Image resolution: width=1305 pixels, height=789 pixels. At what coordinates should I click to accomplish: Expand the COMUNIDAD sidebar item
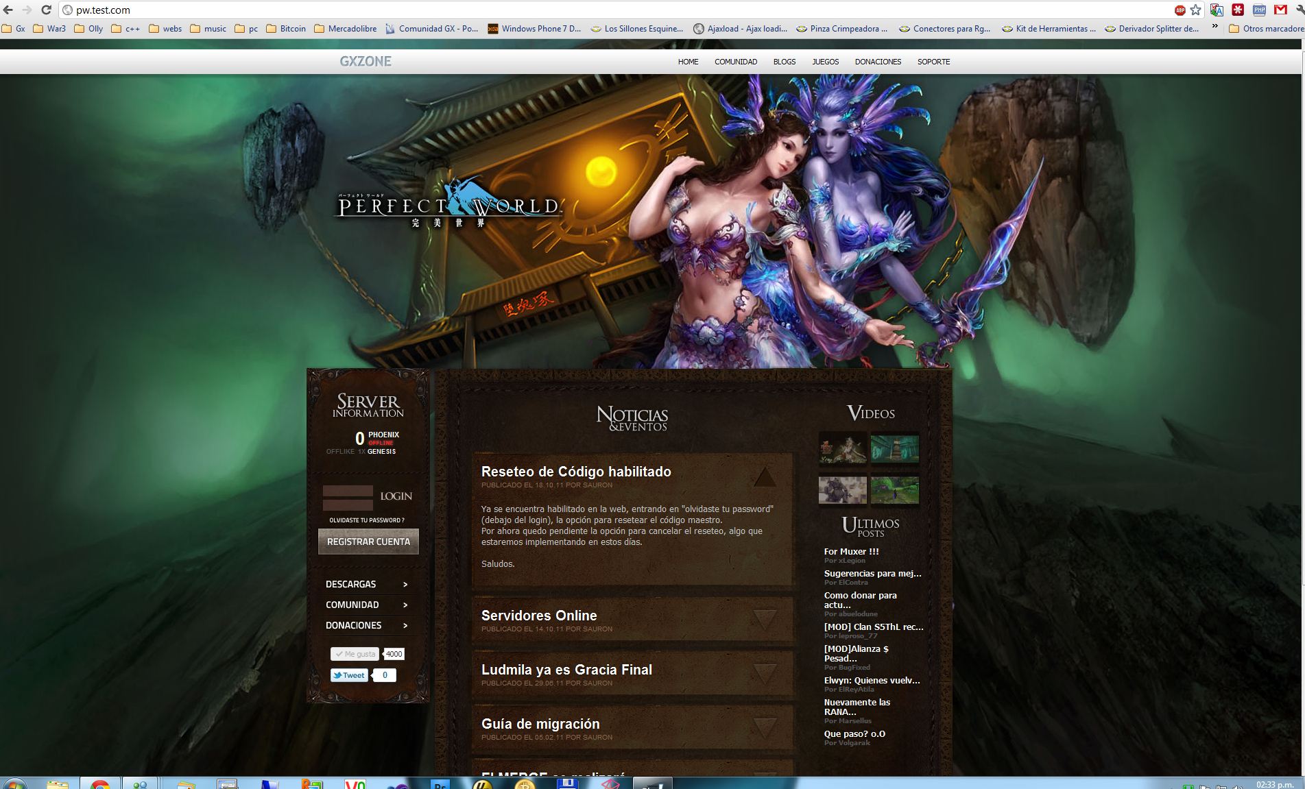click(367, 605)
